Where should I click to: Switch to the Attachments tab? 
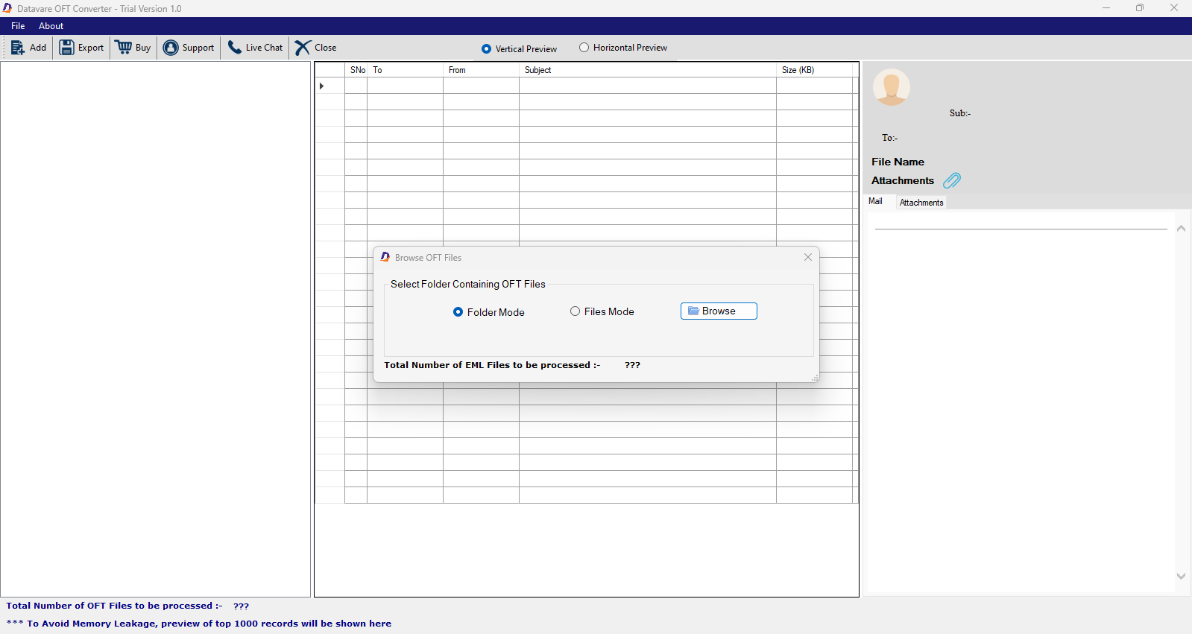click(921, 203)
